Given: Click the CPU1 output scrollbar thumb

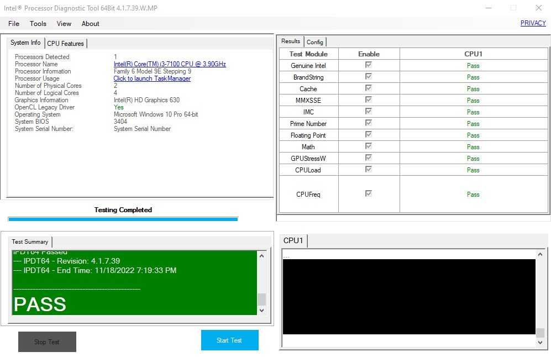Looking at the screenshot, I should (x=540, y=332).
